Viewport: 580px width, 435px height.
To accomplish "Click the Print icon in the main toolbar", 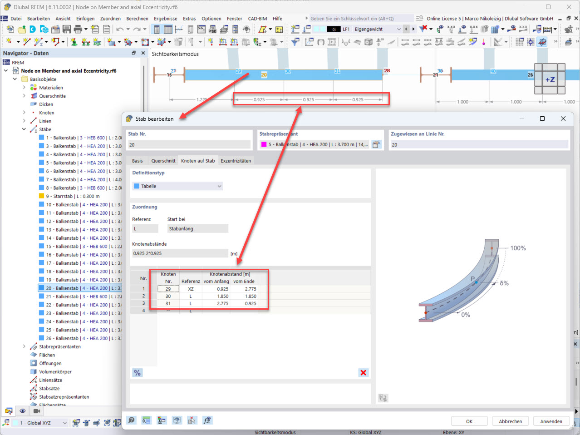I will pyautogui.click(x=78, y=29).
